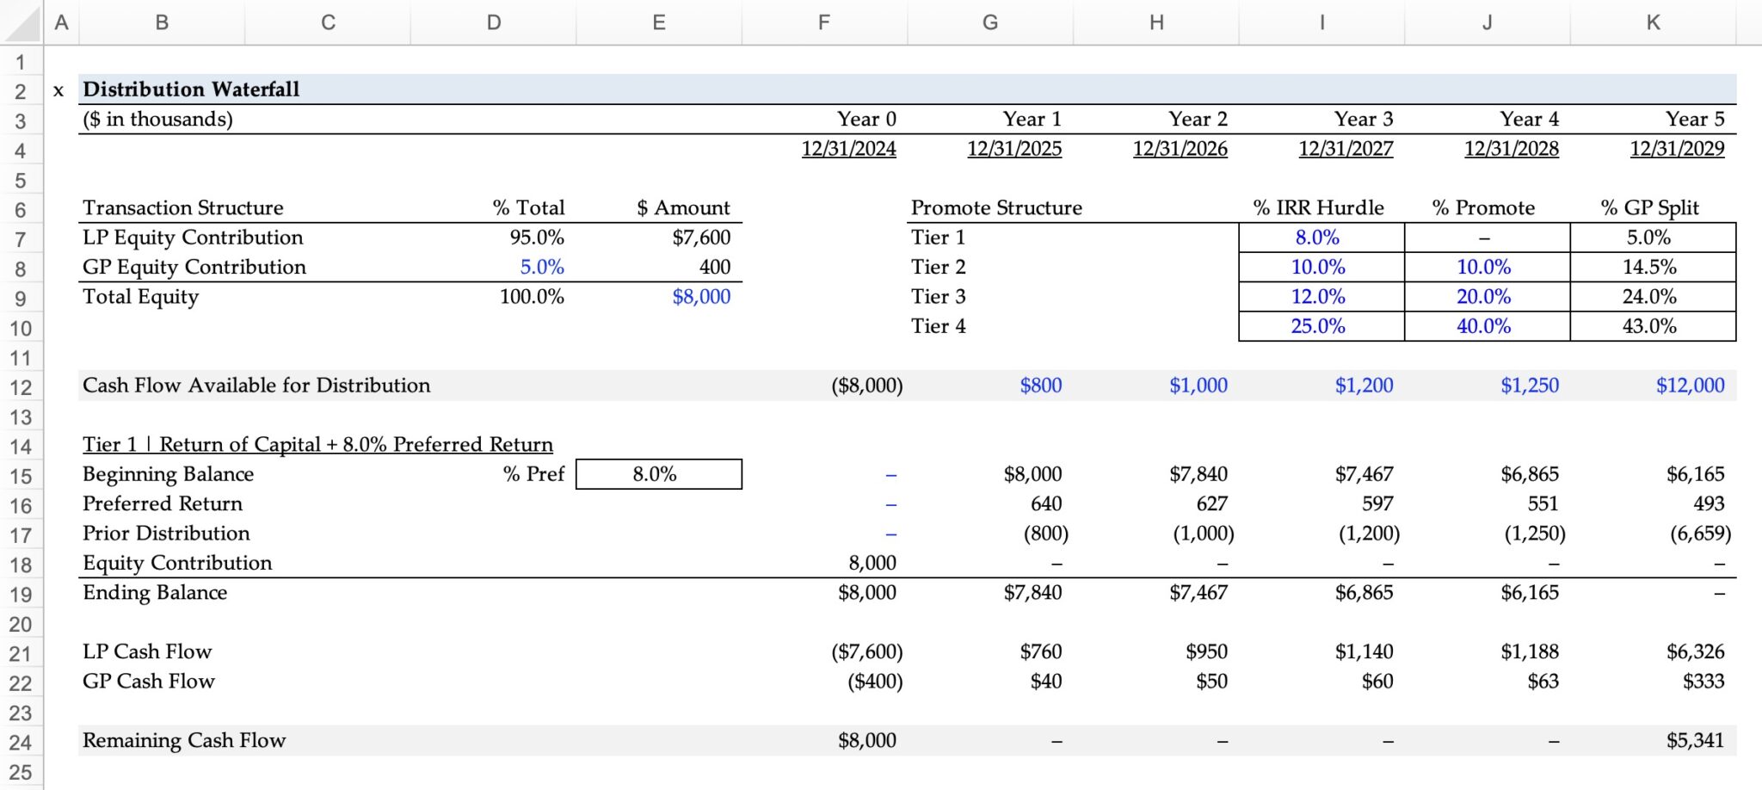Click the x marker in cell A2

59,90
